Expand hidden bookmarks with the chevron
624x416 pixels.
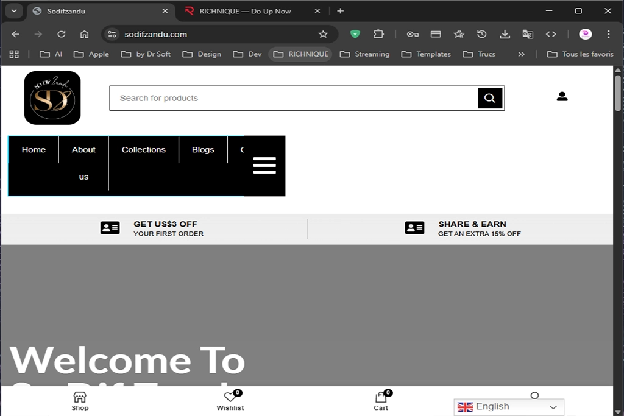click(522, 54)
